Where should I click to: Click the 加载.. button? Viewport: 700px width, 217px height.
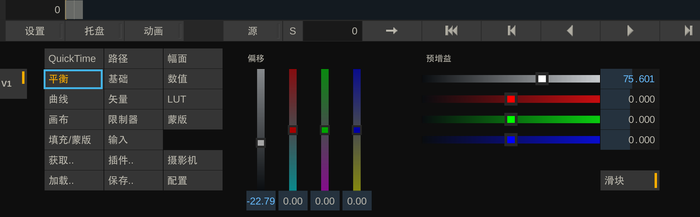(x=74, y=180)
